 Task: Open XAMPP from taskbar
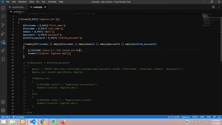(23, 122)
